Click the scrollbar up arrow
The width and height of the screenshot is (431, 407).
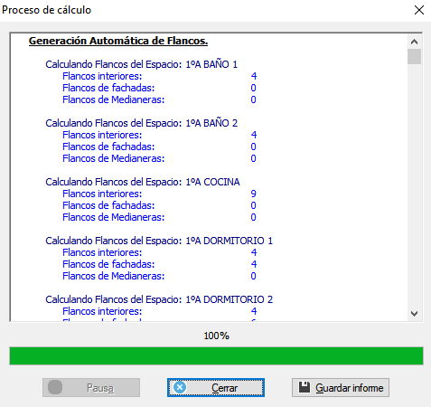click(x=414, y=42)
